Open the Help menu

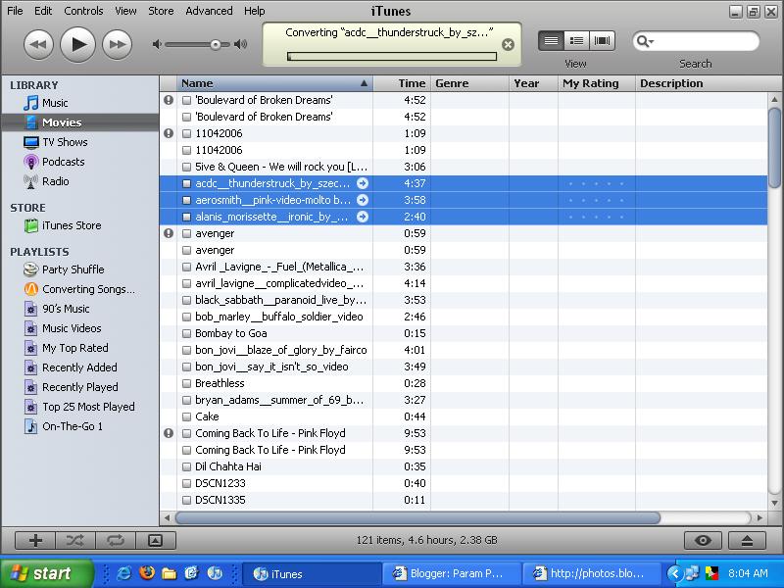coord(255,11)
